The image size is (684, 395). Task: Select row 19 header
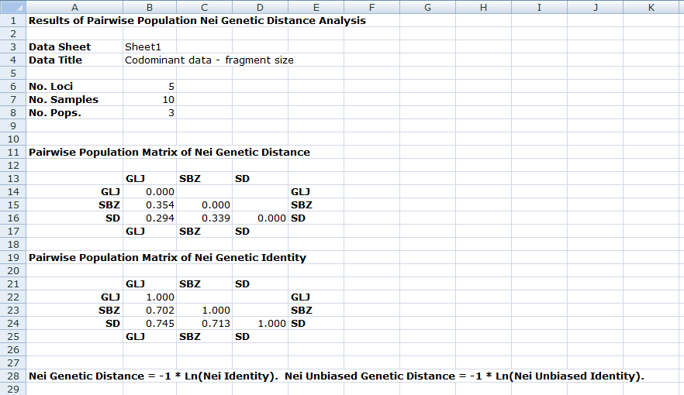[x=13, y=257]
